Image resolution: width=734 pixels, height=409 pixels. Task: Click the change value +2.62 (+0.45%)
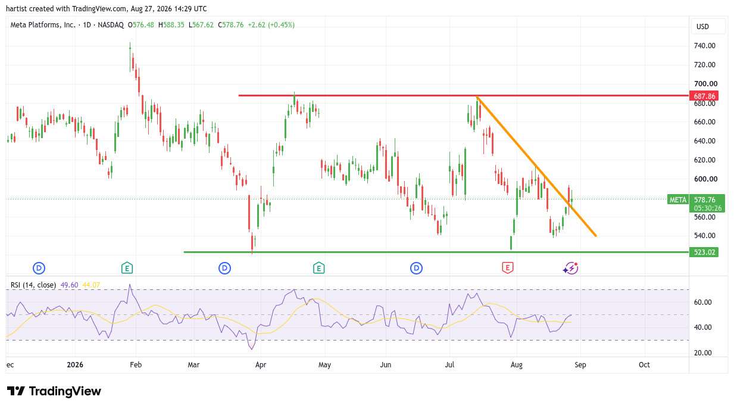271,25
